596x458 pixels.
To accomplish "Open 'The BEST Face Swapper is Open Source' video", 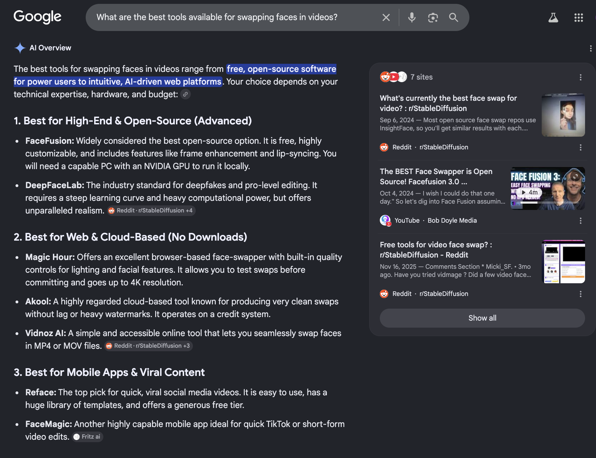I will click(436, 177).
